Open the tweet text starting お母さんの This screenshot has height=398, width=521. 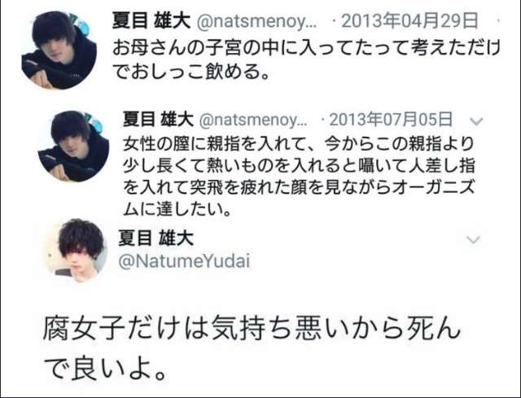(306, 59)
